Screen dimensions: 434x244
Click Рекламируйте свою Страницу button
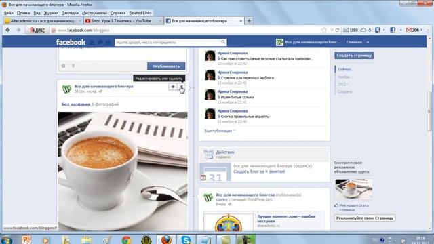[365, 218]
